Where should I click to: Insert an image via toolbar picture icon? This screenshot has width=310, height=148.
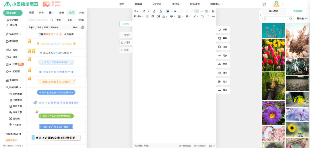coord(158,16)
